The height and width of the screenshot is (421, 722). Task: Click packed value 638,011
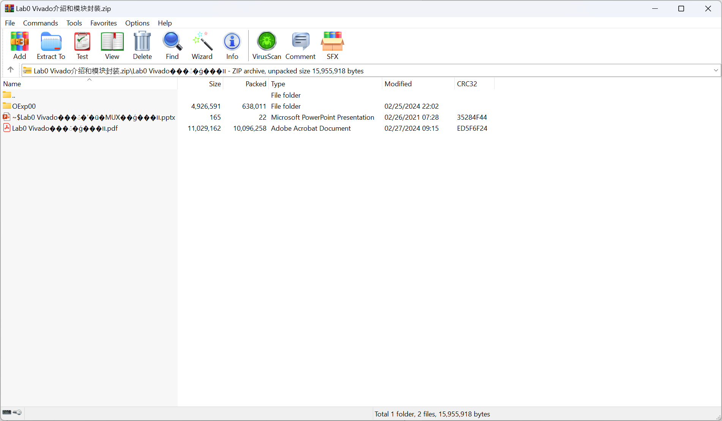pyautogui.click(x=254, y=106)
